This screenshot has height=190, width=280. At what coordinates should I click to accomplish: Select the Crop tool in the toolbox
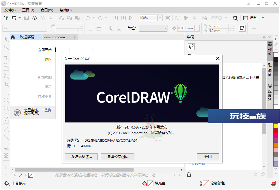(x=6, y=57)
